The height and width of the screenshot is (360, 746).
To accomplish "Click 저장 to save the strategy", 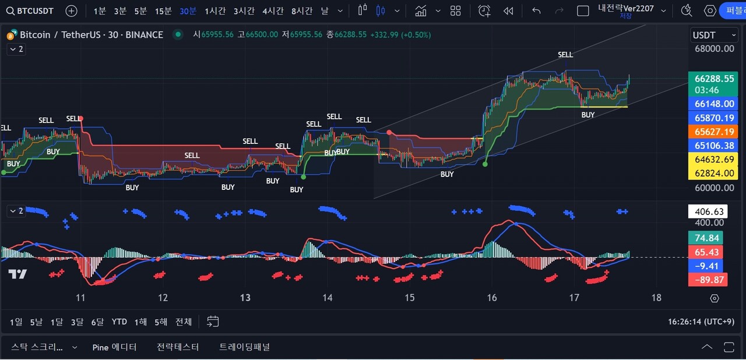I will click(625, 16).
